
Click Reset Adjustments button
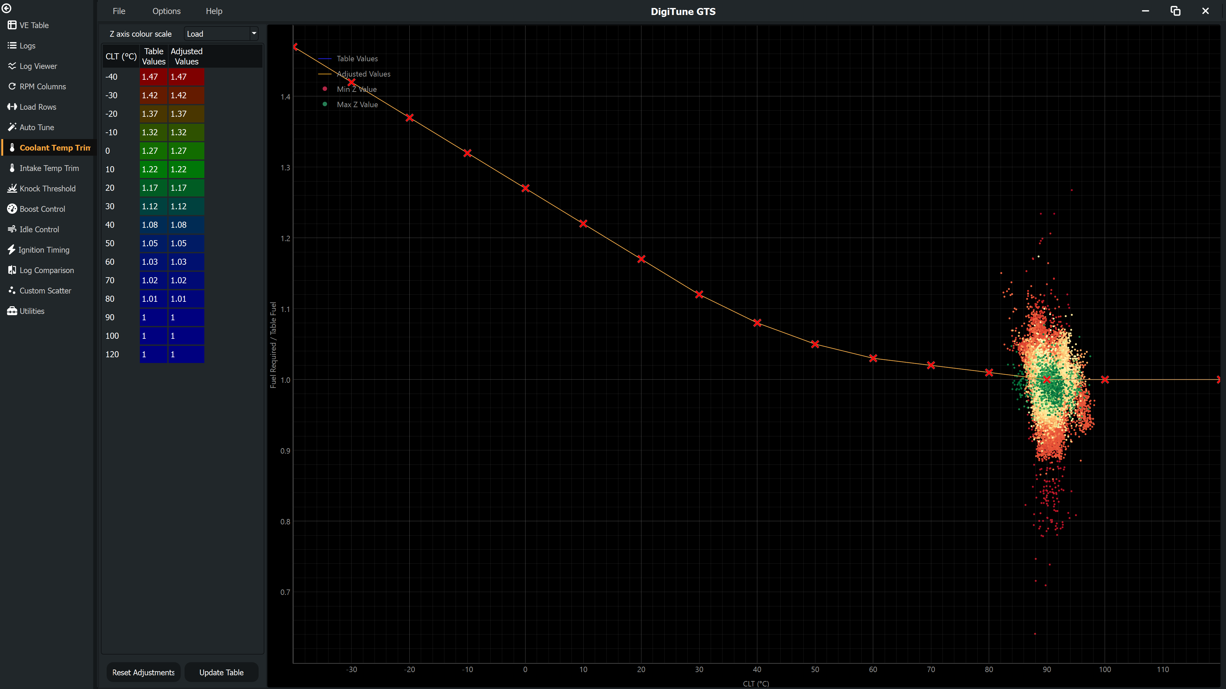point(143,672)
